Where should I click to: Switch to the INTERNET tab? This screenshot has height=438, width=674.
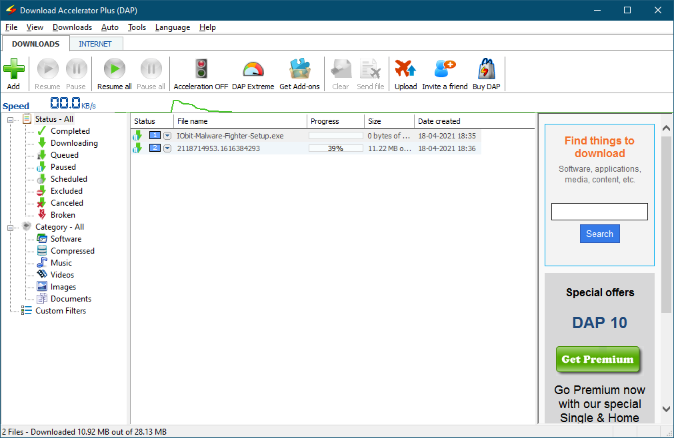tap(95, 44)
